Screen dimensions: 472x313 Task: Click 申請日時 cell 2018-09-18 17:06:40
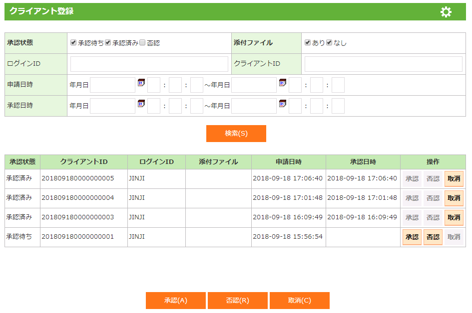pyautogui.click(x=288, y=178)
